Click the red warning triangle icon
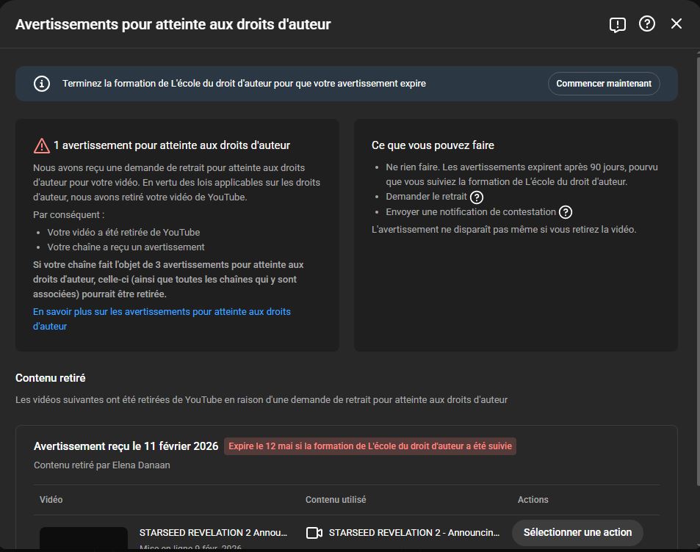The image size is (700, 552). coord(42,145)
